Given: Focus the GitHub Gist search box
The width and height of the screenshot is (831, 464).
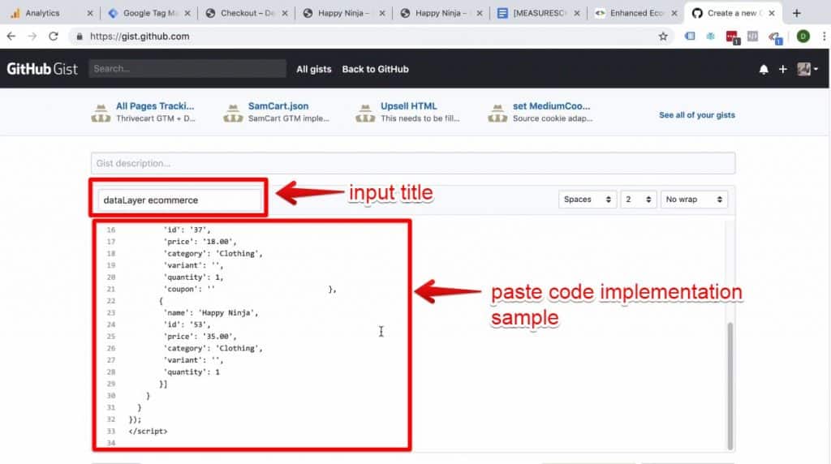Looking at the screenshot, I should point(187,69).
